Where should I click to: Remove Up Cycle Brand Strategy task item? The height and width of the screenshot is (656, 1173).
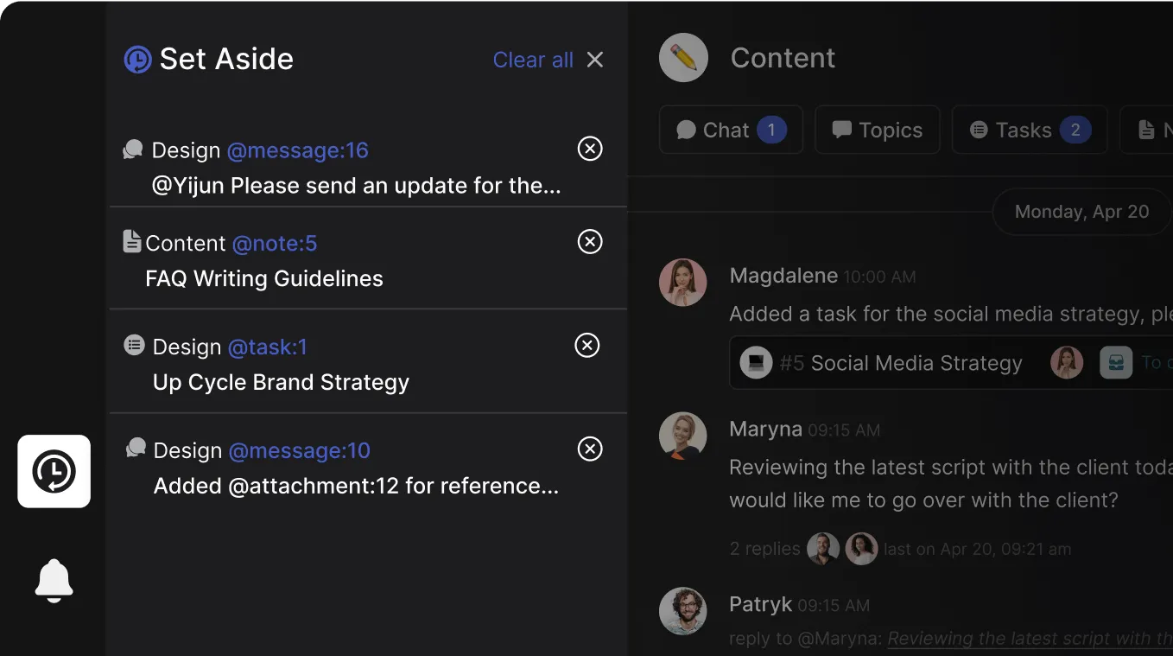(x=587, y=346)
